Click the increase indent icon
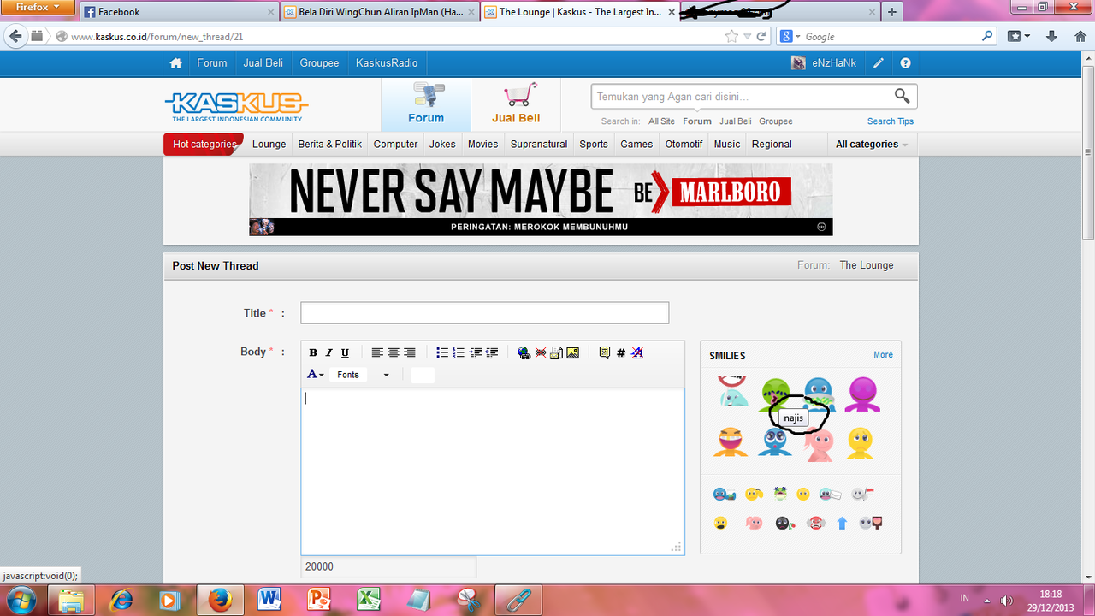Image resolution: width=1095 pixels, height=616 pixels. point(476,352)
